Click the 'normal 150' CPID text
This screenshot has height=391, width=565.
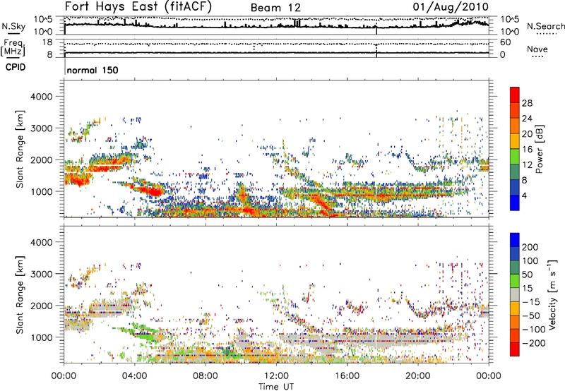[x=93, y=70]
